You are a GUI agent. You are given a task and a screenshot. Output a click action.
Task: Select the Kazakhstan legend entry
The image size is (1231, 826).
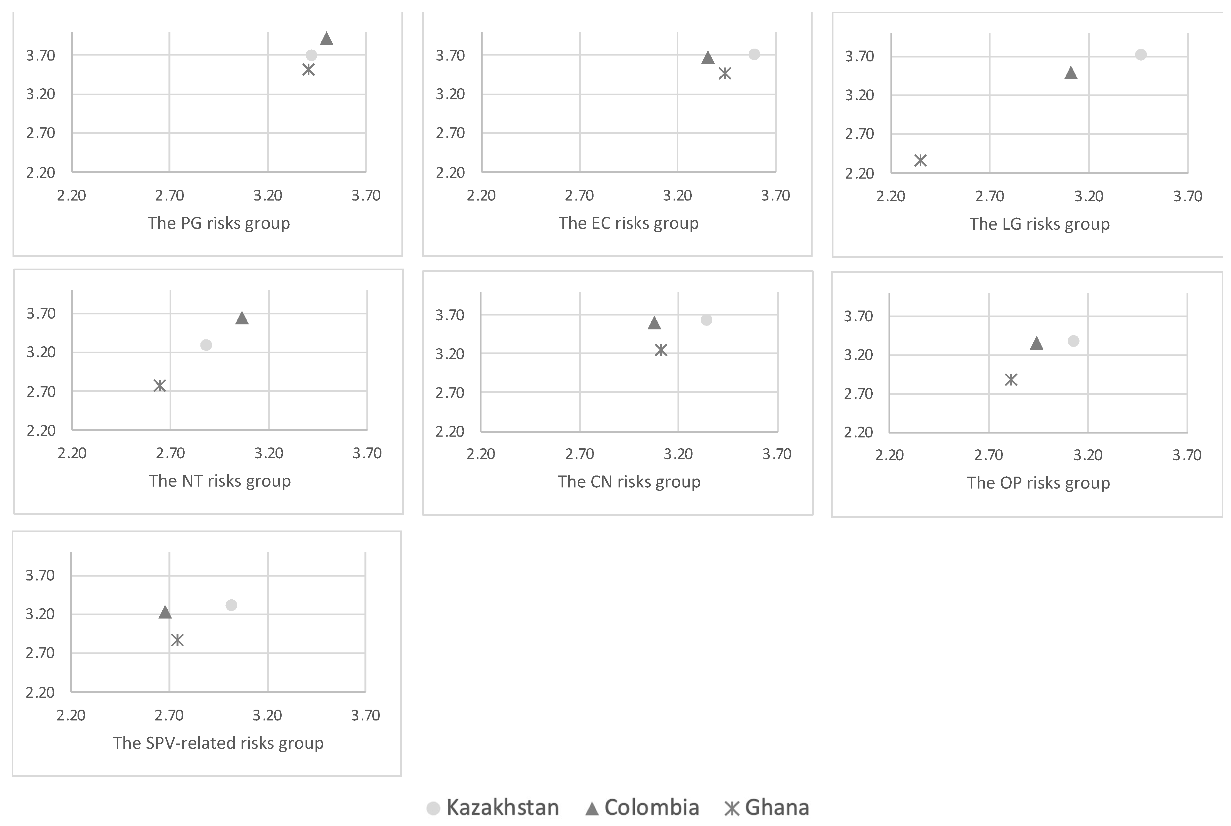coord(492,808)
